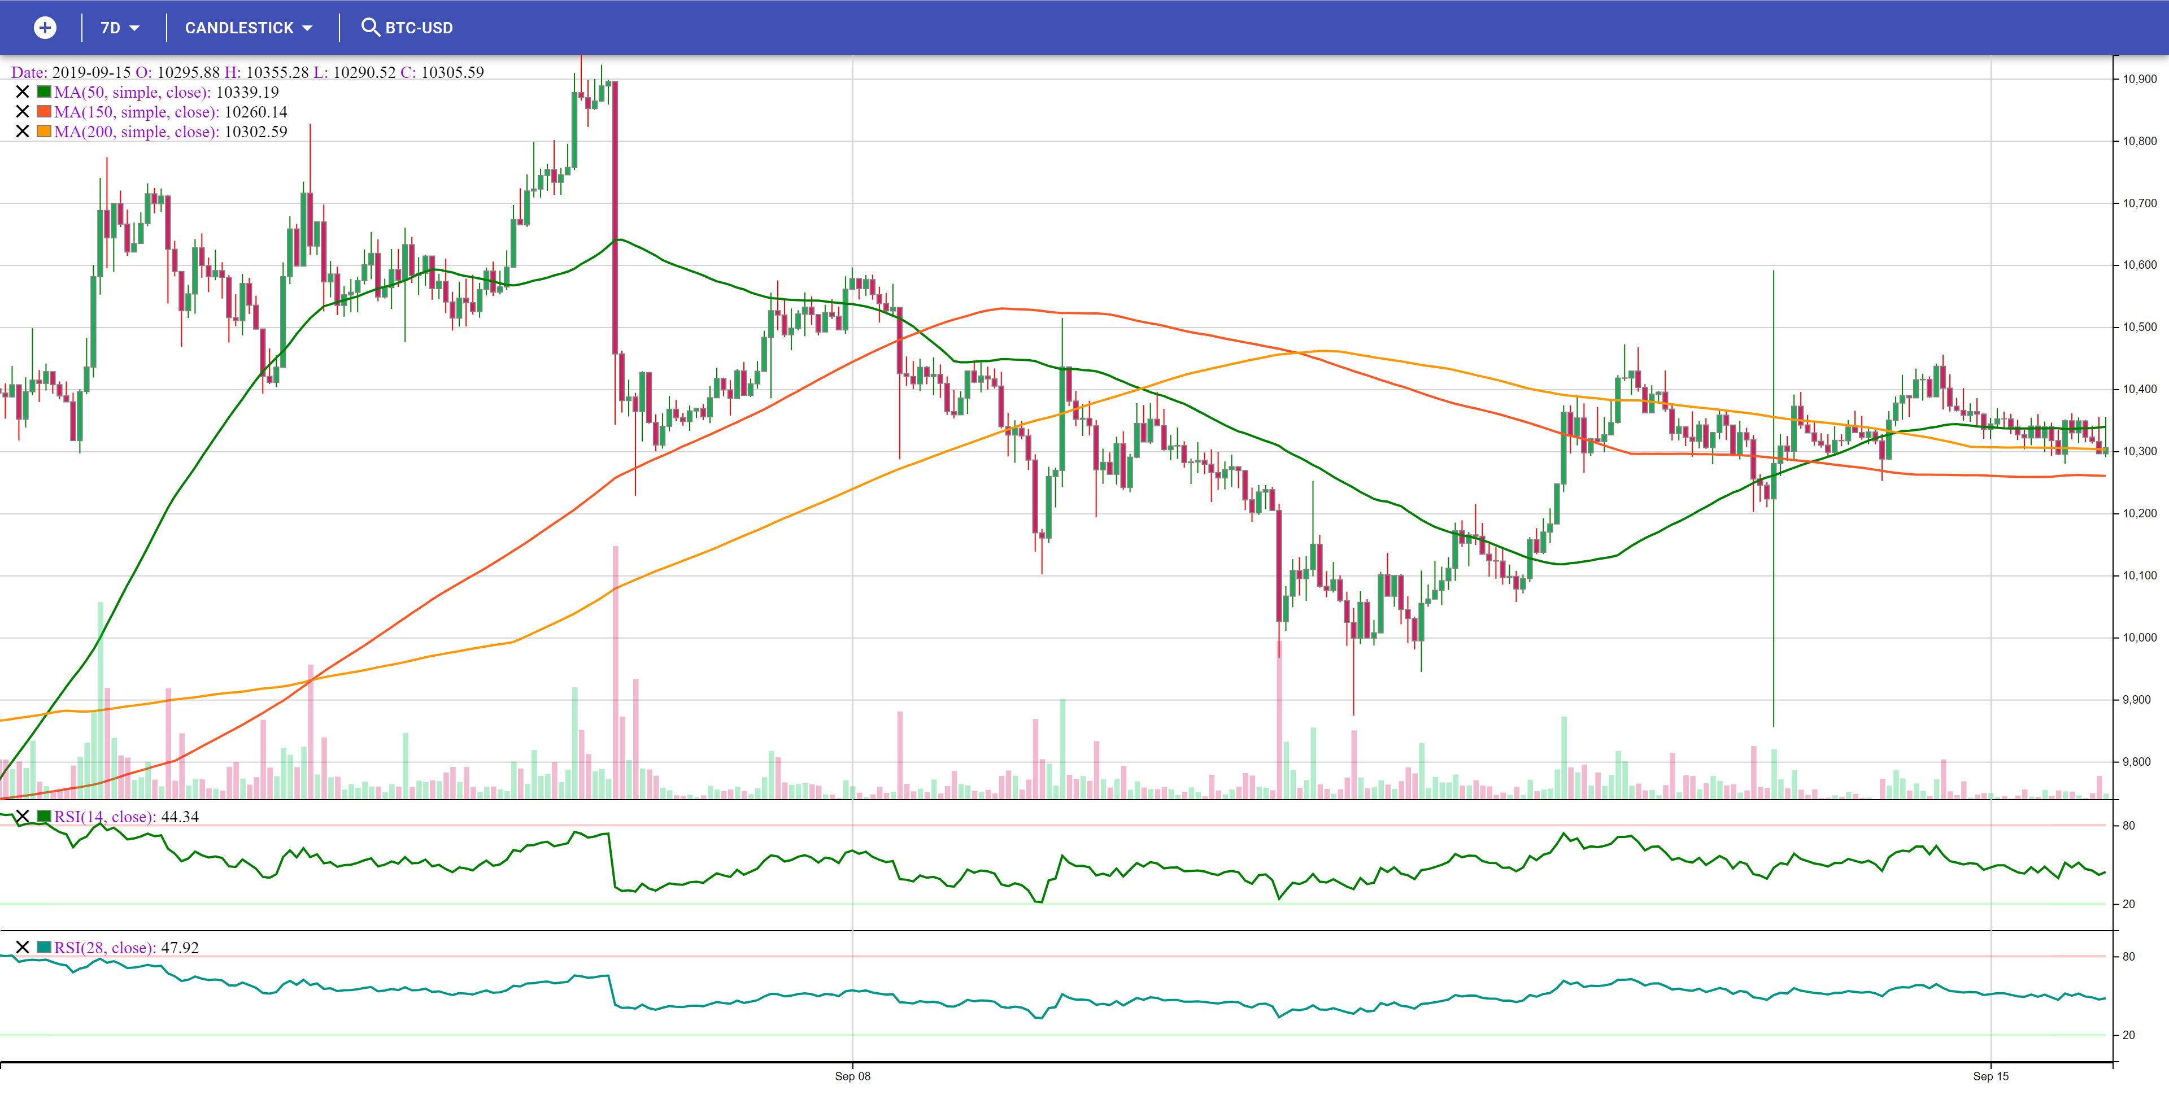This screenshot has width=2169, height=1095.
Task: Click the Sep 08 date axis label
Action: tap(852, 1076)
